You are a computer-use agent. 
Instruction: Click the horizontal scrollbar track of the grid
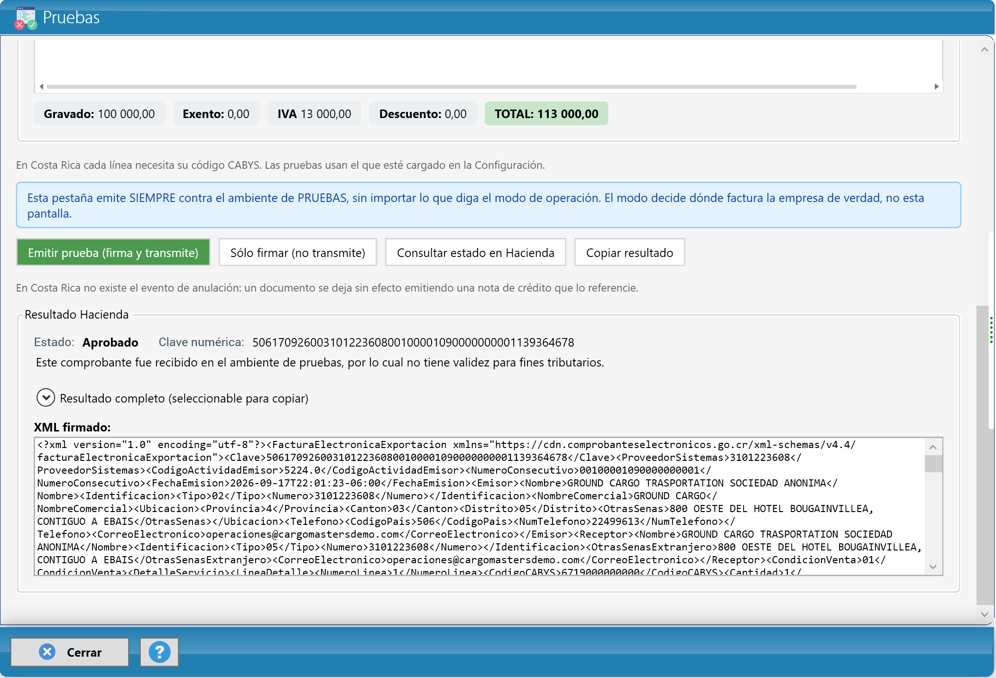coord(452,87)
